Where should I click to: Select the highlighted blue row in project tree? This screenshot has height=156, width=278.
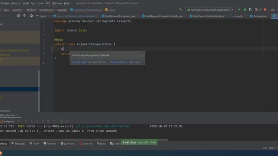19,89
